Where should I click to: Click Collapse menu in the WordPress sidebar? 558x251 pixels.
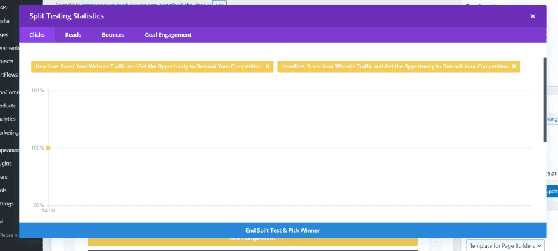[10, 235]
